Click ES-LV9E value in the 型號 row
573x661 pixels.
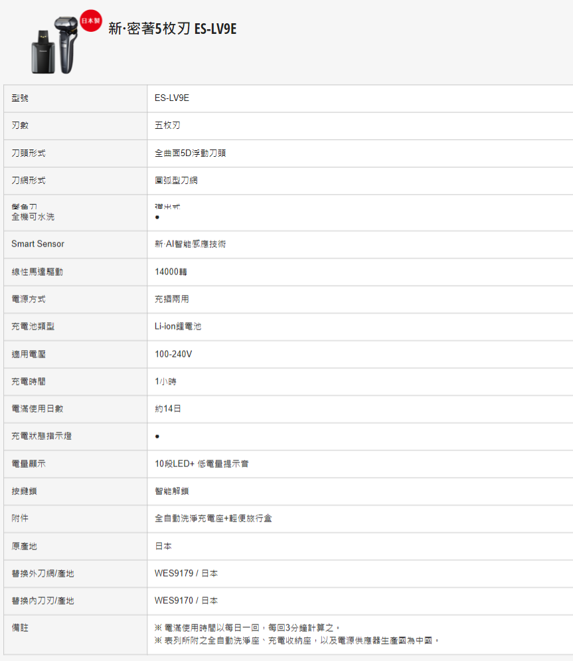pyautogui.click(x=172, y=98)
